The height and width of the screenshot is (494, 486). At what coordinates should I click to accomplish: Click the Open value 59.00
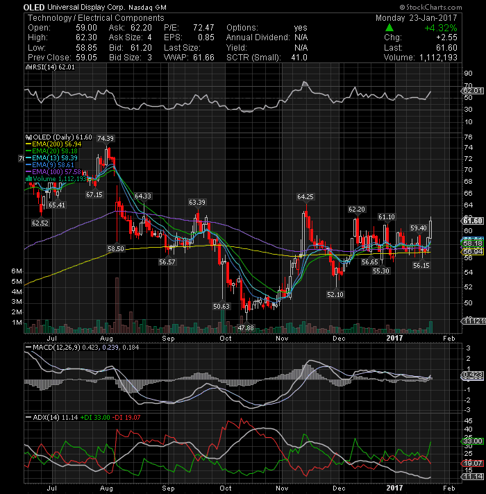(86, 28)
